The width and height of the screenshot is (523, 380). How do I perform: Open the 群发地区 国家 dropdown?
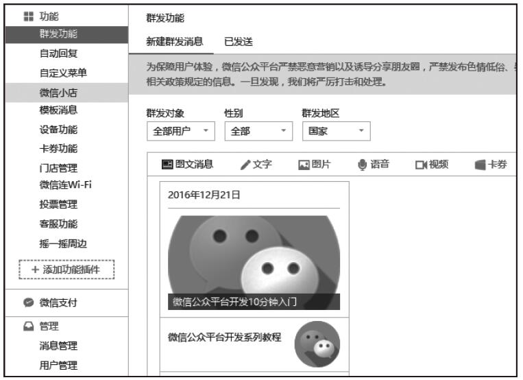point(335,131)
